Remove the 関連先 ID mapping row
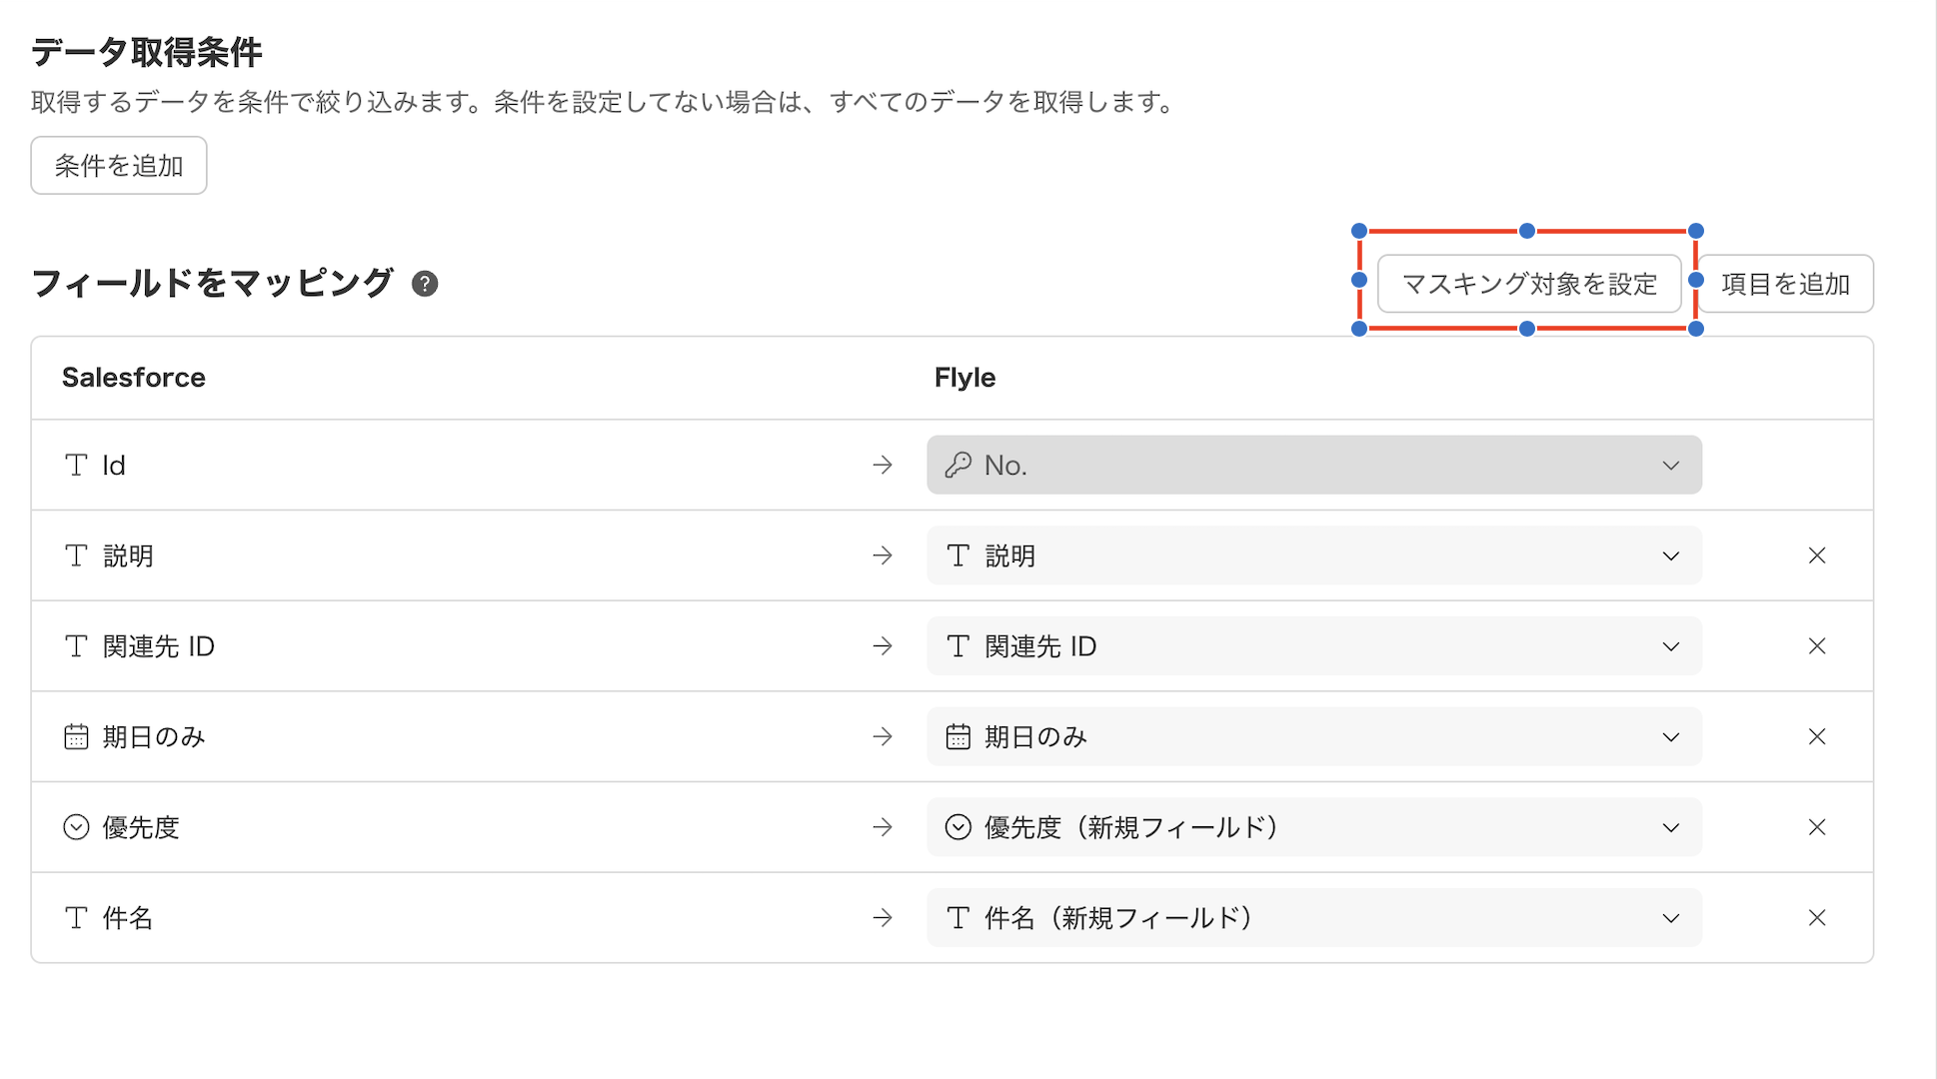This screenshot has height=1079, width=1937. click(1816, 646)
